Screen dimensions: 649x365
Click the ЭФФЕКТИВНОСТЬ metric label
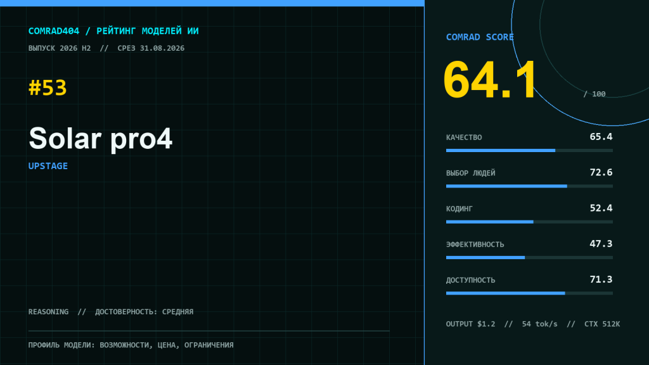(x=475, y=245)
